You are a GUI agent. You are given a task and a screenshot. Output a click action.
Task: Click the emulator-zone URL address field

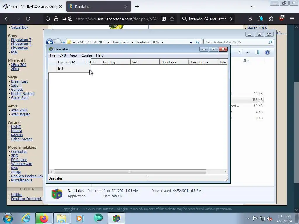tap(116, 19)
